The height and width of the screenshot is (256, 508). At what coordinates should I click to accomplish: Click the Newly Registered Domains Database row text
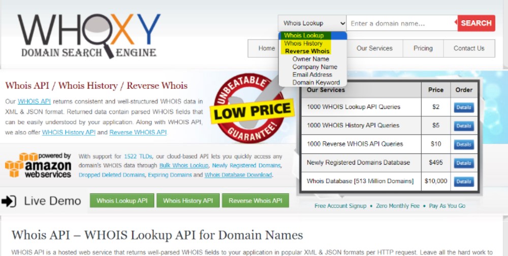[x=358, y=162]
